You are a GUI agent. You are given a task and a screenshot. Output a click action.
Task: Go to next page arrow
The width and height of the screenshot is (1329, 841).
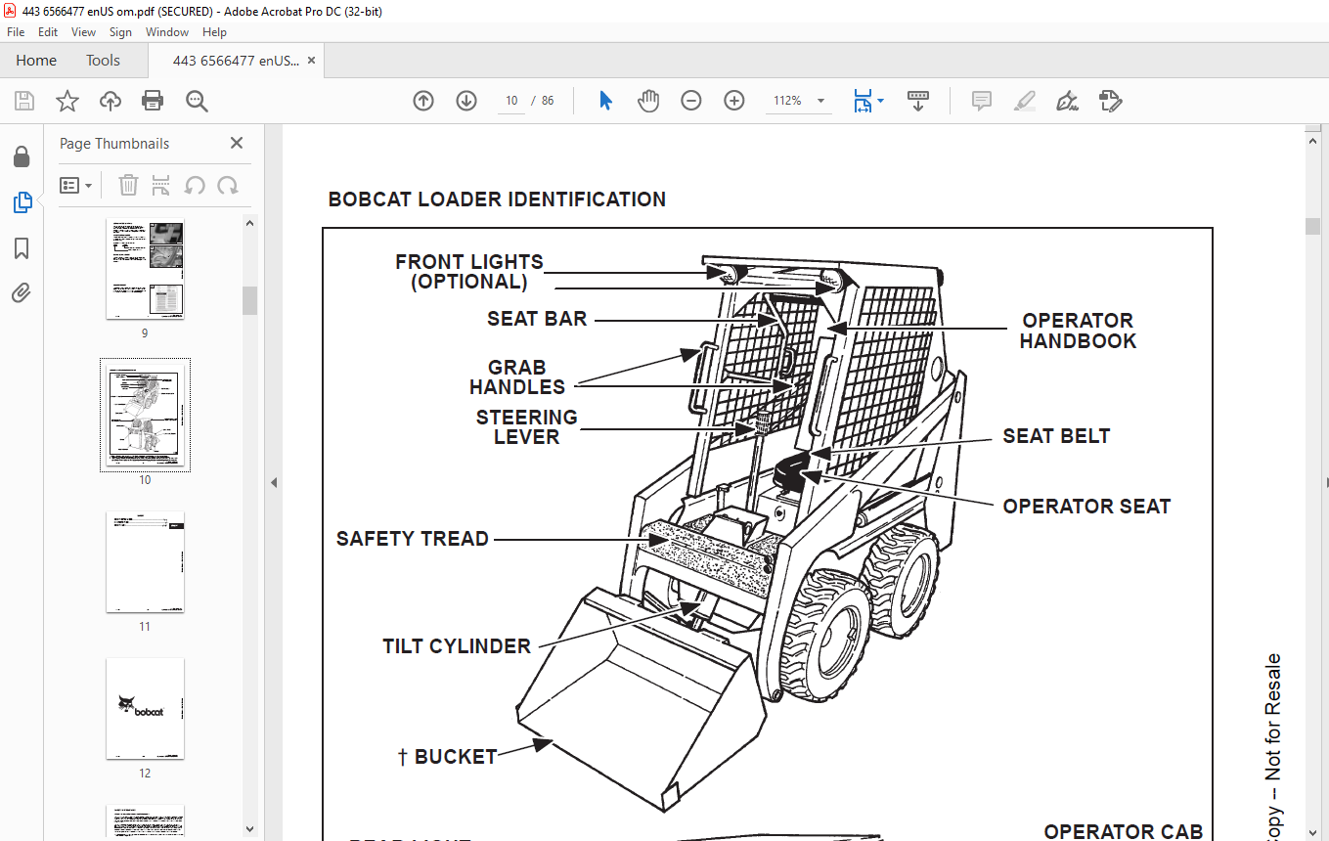click(466, 101)
